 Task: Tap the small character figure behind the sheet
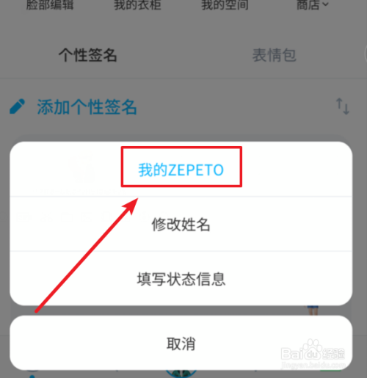tap(313, 310)
